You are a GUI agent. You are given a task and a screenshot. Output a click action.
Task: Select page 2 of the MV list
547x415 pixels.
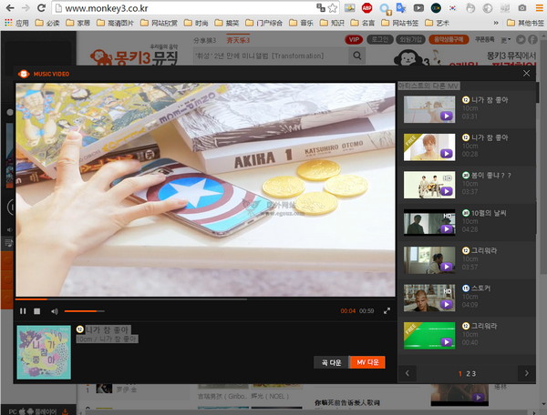click(469, 373)
